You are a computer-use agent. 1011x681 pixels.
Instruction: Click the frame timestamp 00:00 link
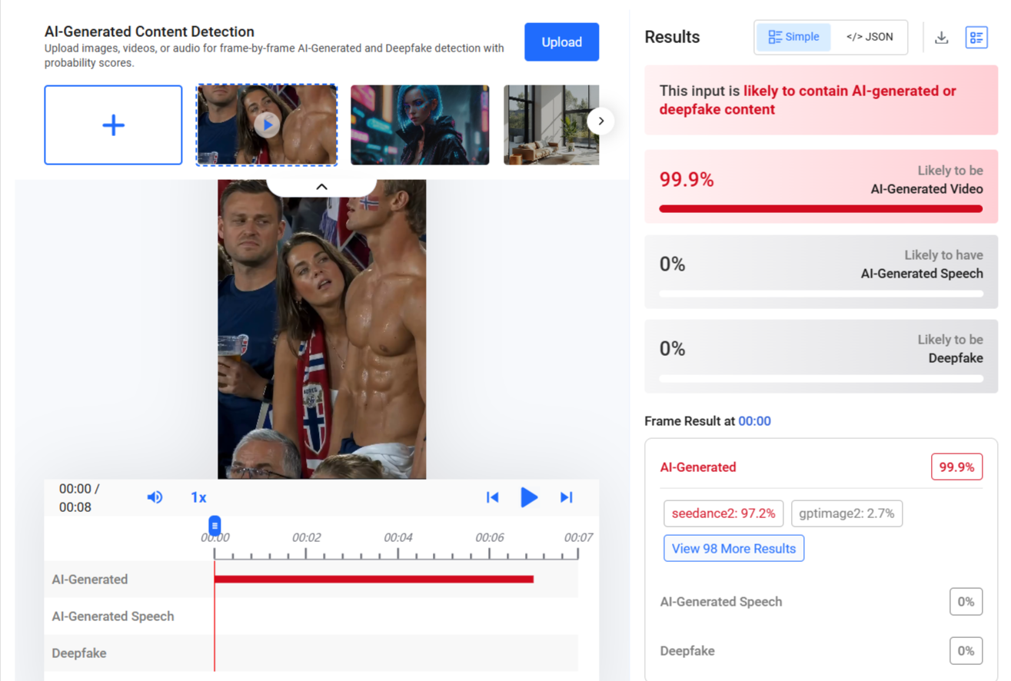[x=754, y=421]
